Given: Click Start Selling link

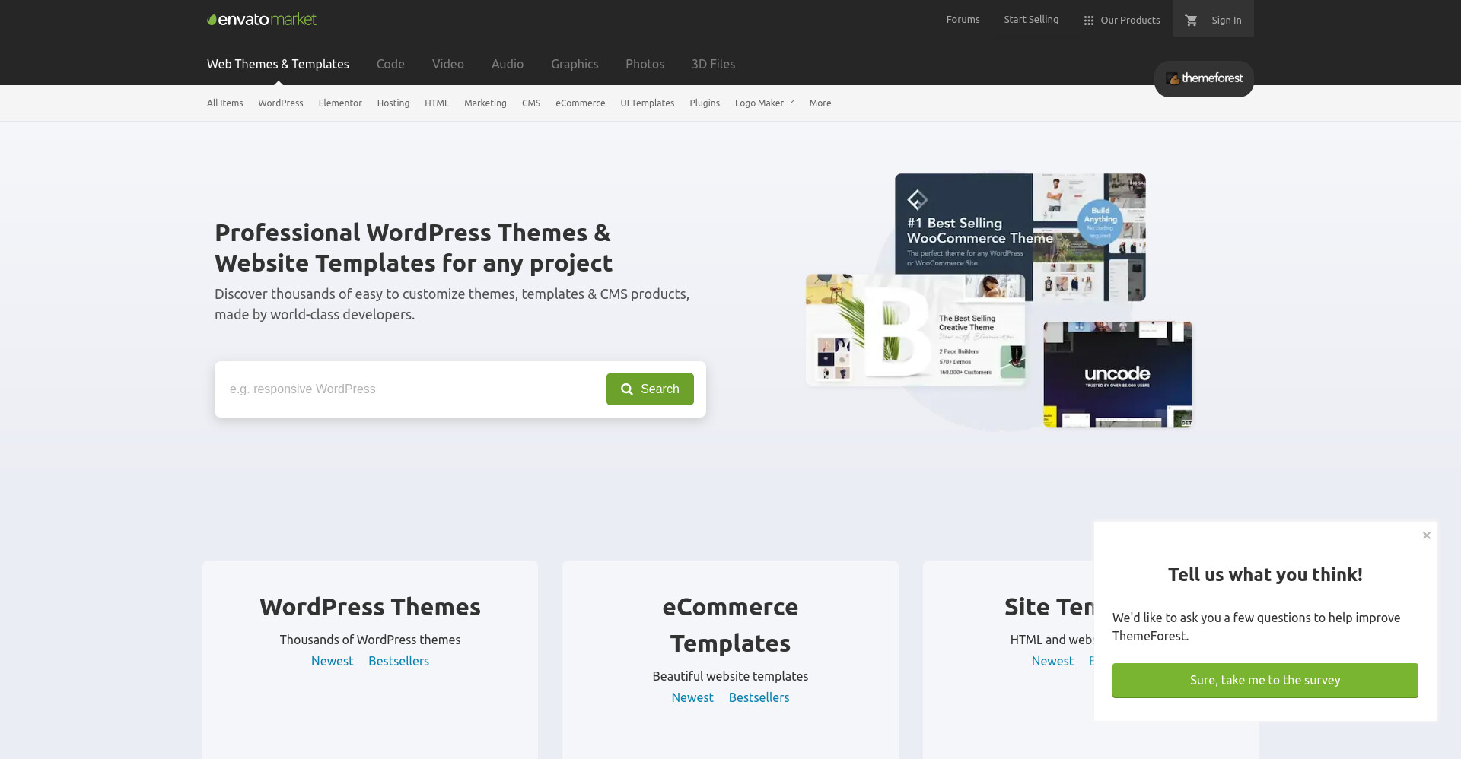Looking at the screenshot, I should point(1031,20).
